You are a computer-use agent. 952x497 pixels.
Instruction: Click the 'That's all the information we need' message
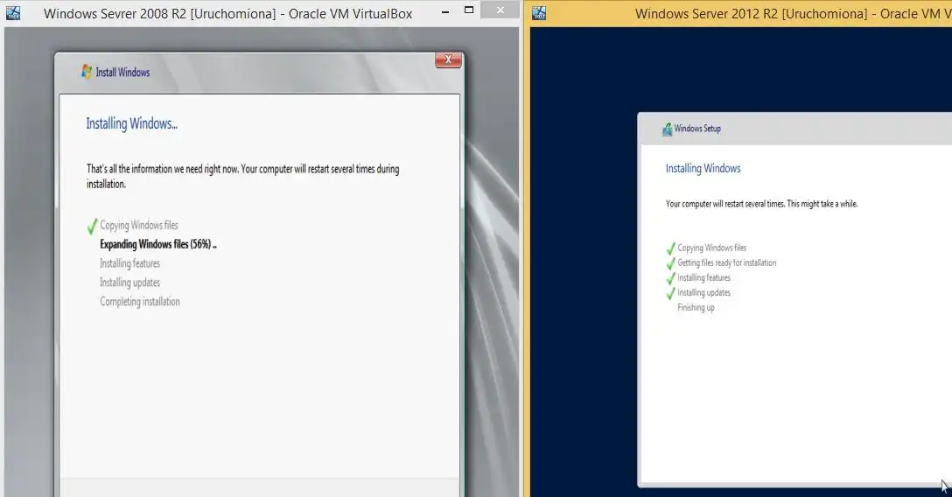click(x=243, y=176)
